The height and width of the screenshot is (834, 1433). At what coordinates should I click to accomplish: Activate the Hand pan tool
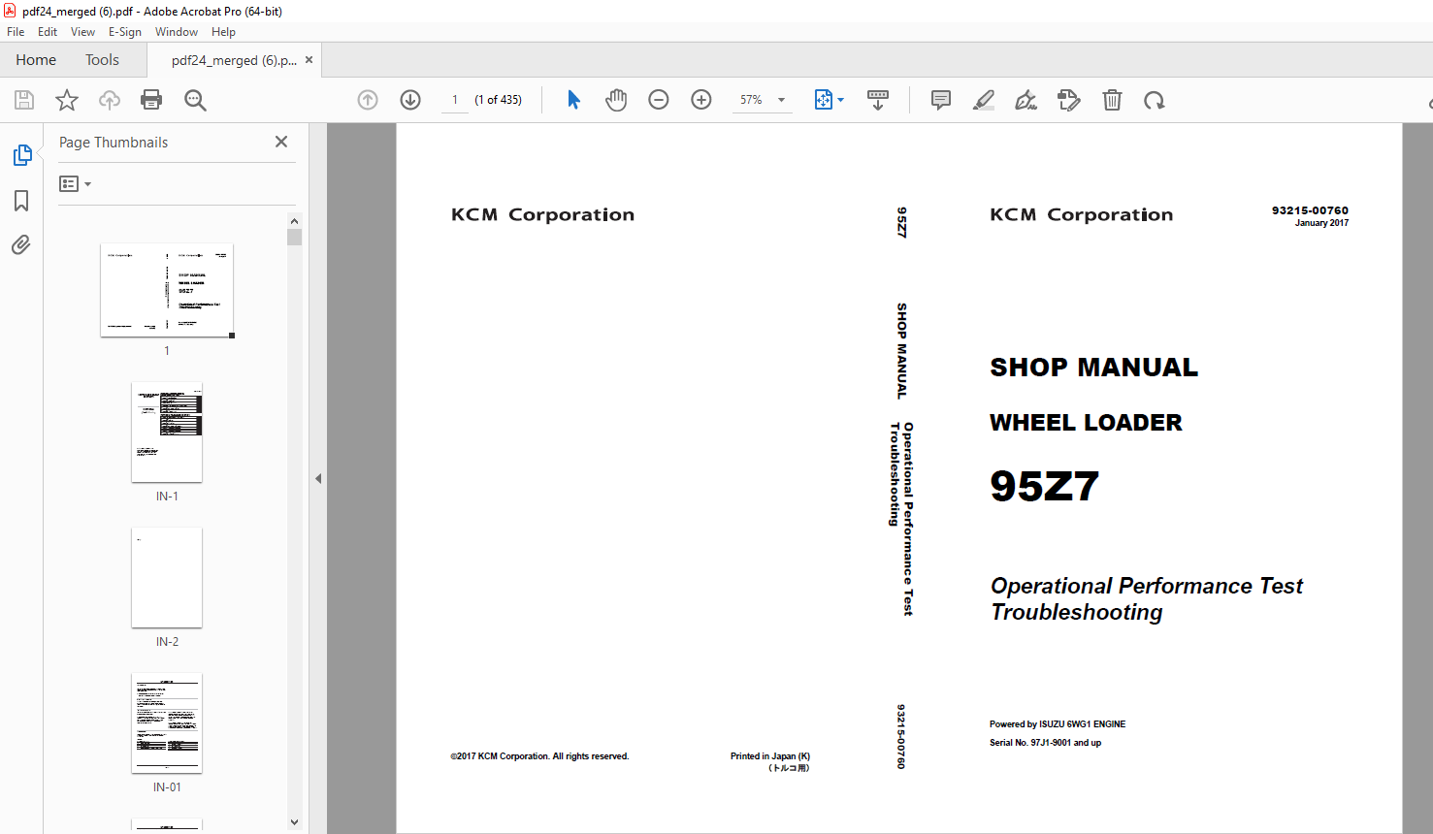[616, 100]
